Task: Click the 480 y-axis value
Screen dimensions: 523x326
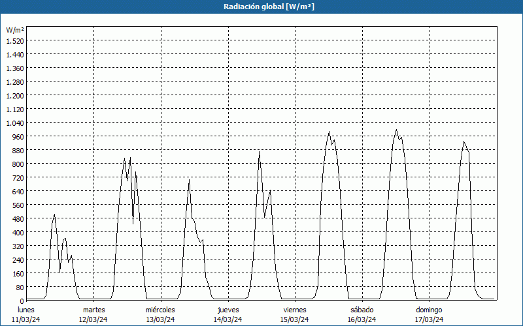Action: 19,218
